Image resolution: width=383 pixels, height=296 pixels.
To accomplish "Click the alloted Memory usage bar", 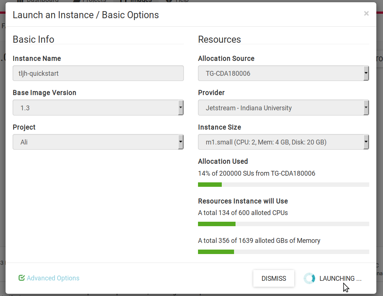I will 283,252.
